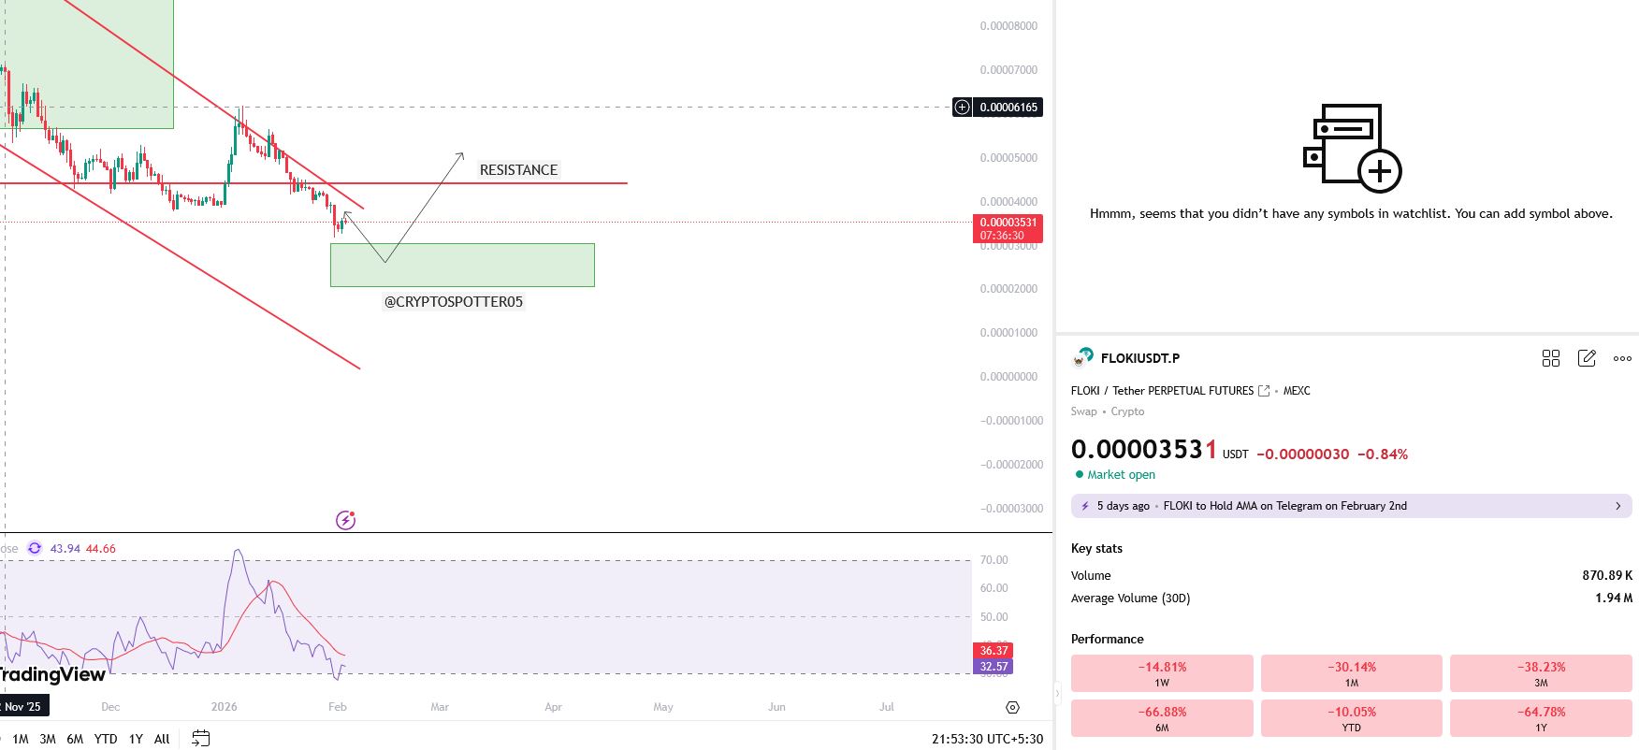Viewport: 1639px width, 750px height.
Task: Click the lightning bolt news flash icon on chart
Action: (x=345, y=520)
